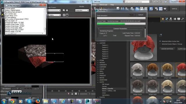Click the selection lock toggle padlock icon
This screenshot has width=186, height=104.
[x=72, y=94]
